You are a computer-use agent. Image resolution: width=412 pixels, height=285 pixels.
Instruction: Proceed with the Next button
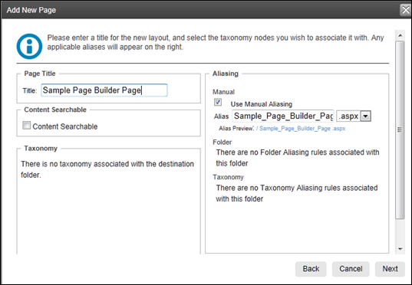[x=390, y=269]
